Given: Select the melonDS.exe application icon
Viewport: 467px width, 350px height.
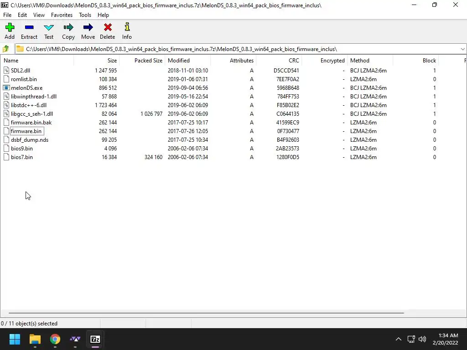Looking at the screenshot, I should (x=6, y=88).
